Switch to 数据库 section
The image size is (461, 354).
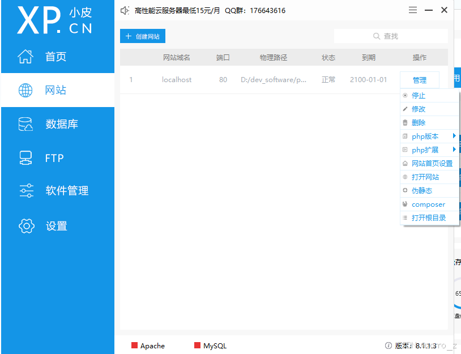click(x=62, y=124)
